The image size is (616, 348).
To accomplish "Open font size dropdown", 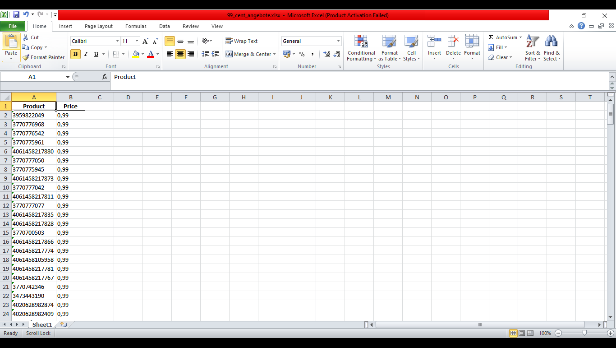I will [x=137, y=41].
